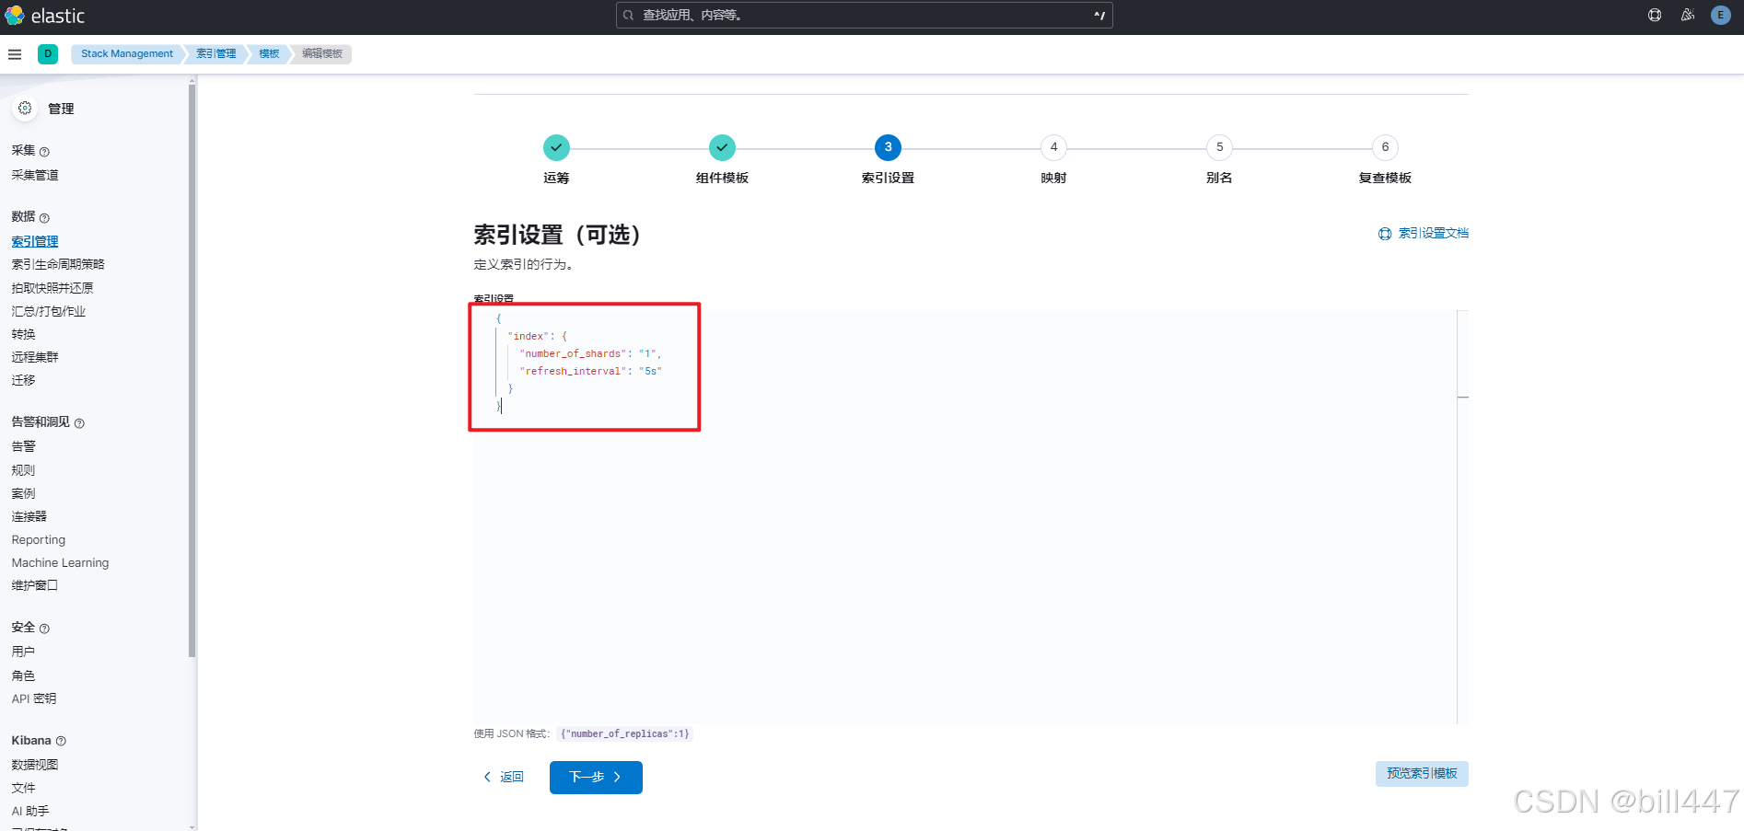Viewport: 1744px width, 831px height.
Task: Open 案例 in sidebar
Action: pos(23,493)
